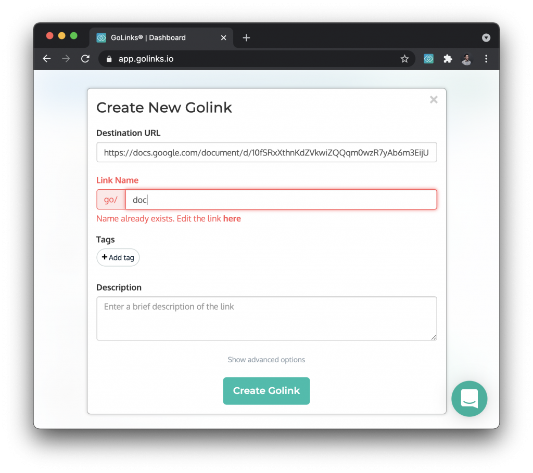The height and width of the screenshot is (473, 533).
Task: Open the circular chevron menu at top right
Action: pyautogui.click(x=486, y=37)
